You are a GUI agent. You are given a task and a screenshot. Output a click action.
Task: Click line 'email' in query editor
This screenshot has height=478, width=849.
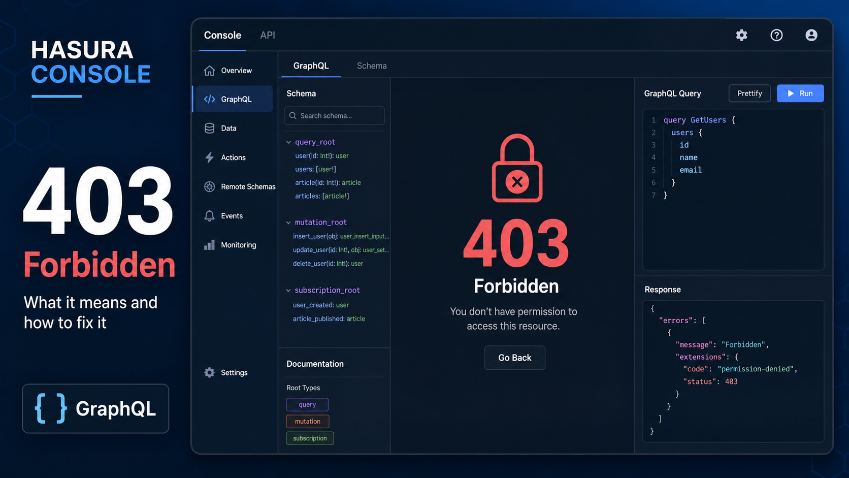(691, 170)
